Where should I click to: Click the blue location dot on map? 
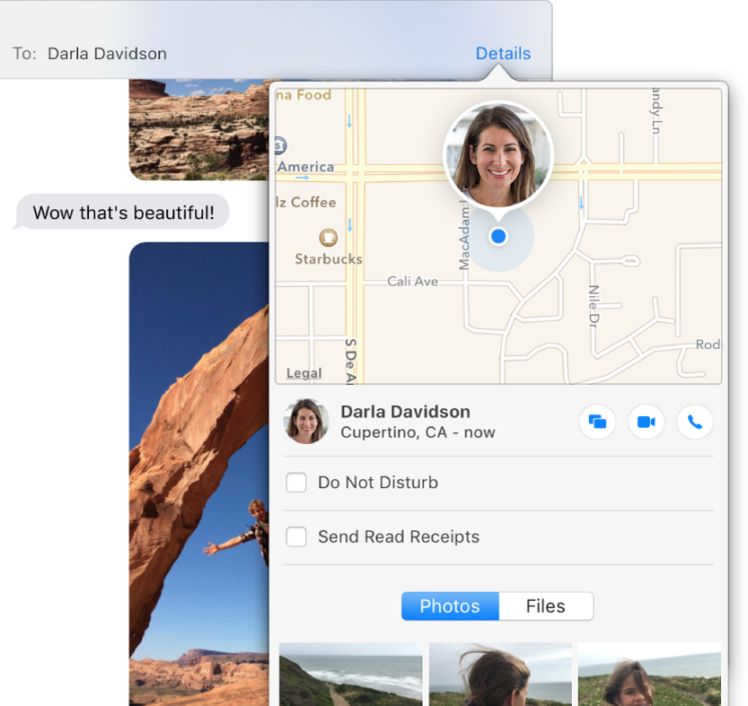point(499,236)
